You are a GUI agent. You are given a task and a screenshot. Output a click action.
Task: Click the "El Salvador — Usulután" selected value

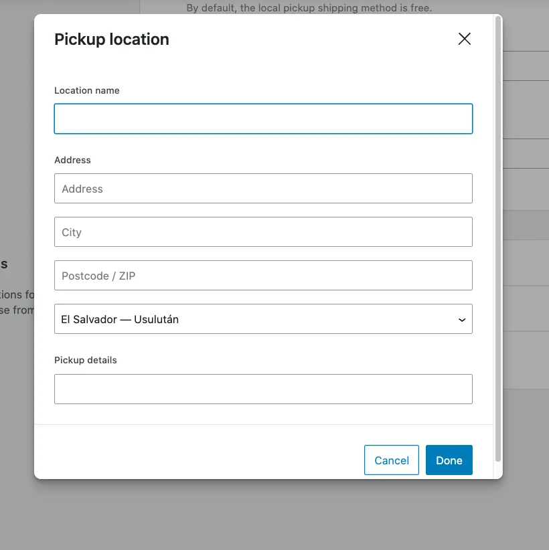point(120,319)
